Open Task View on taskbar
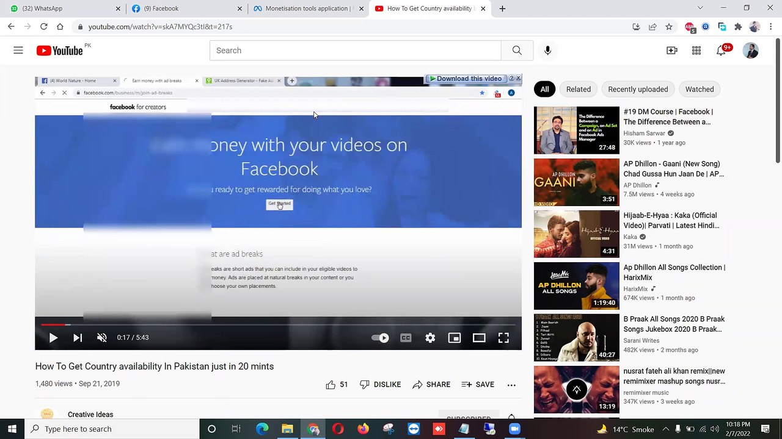Viewport: 782px width, 439px height. point(236,429)
